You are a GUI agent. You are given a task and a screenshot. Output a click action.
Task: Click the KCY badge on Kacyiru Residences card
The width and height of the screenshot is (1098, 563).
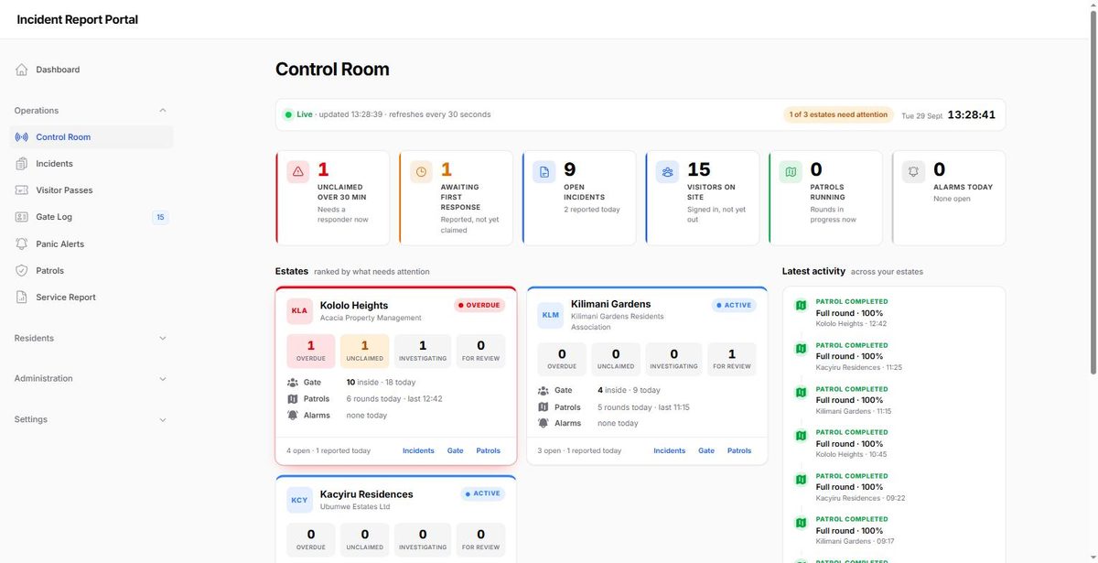click(299, 500)
